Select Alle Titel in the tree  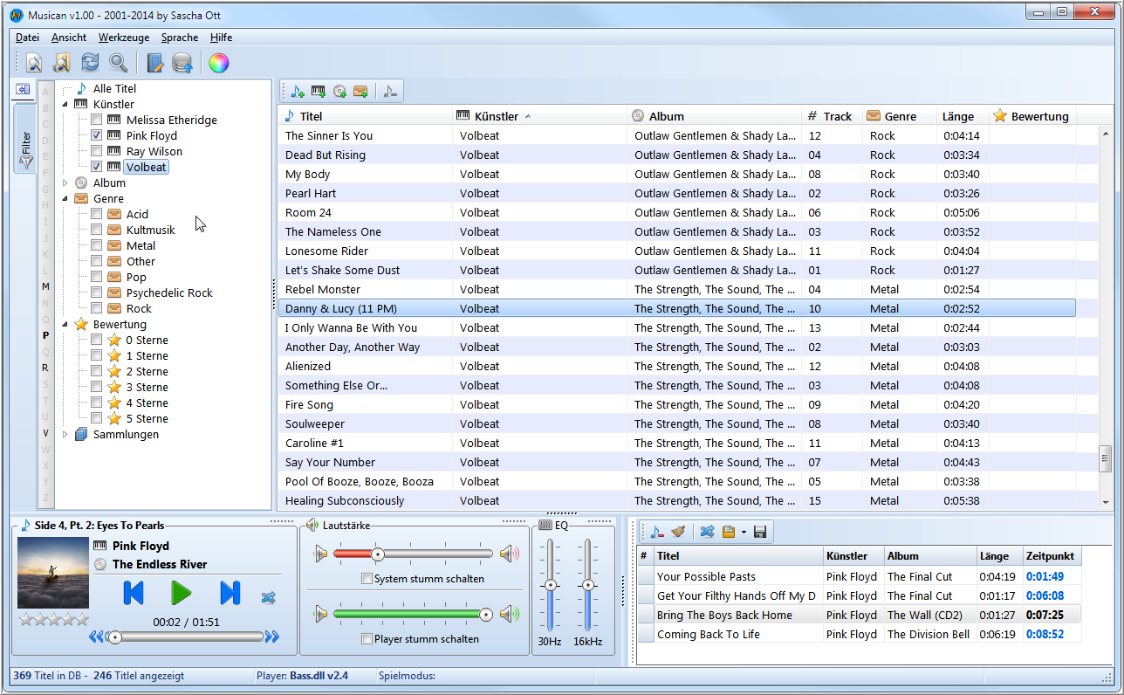(114, 88)
